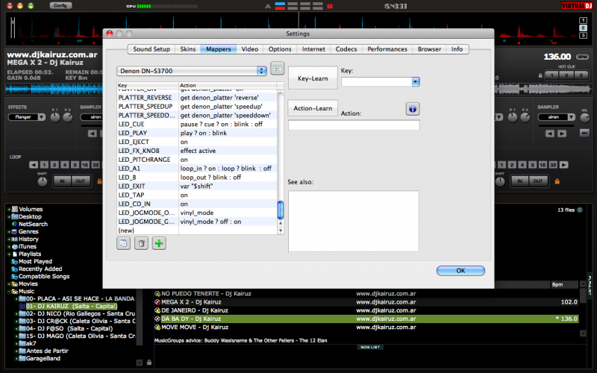
Task: Click the Action text input field
Action: 353,125
